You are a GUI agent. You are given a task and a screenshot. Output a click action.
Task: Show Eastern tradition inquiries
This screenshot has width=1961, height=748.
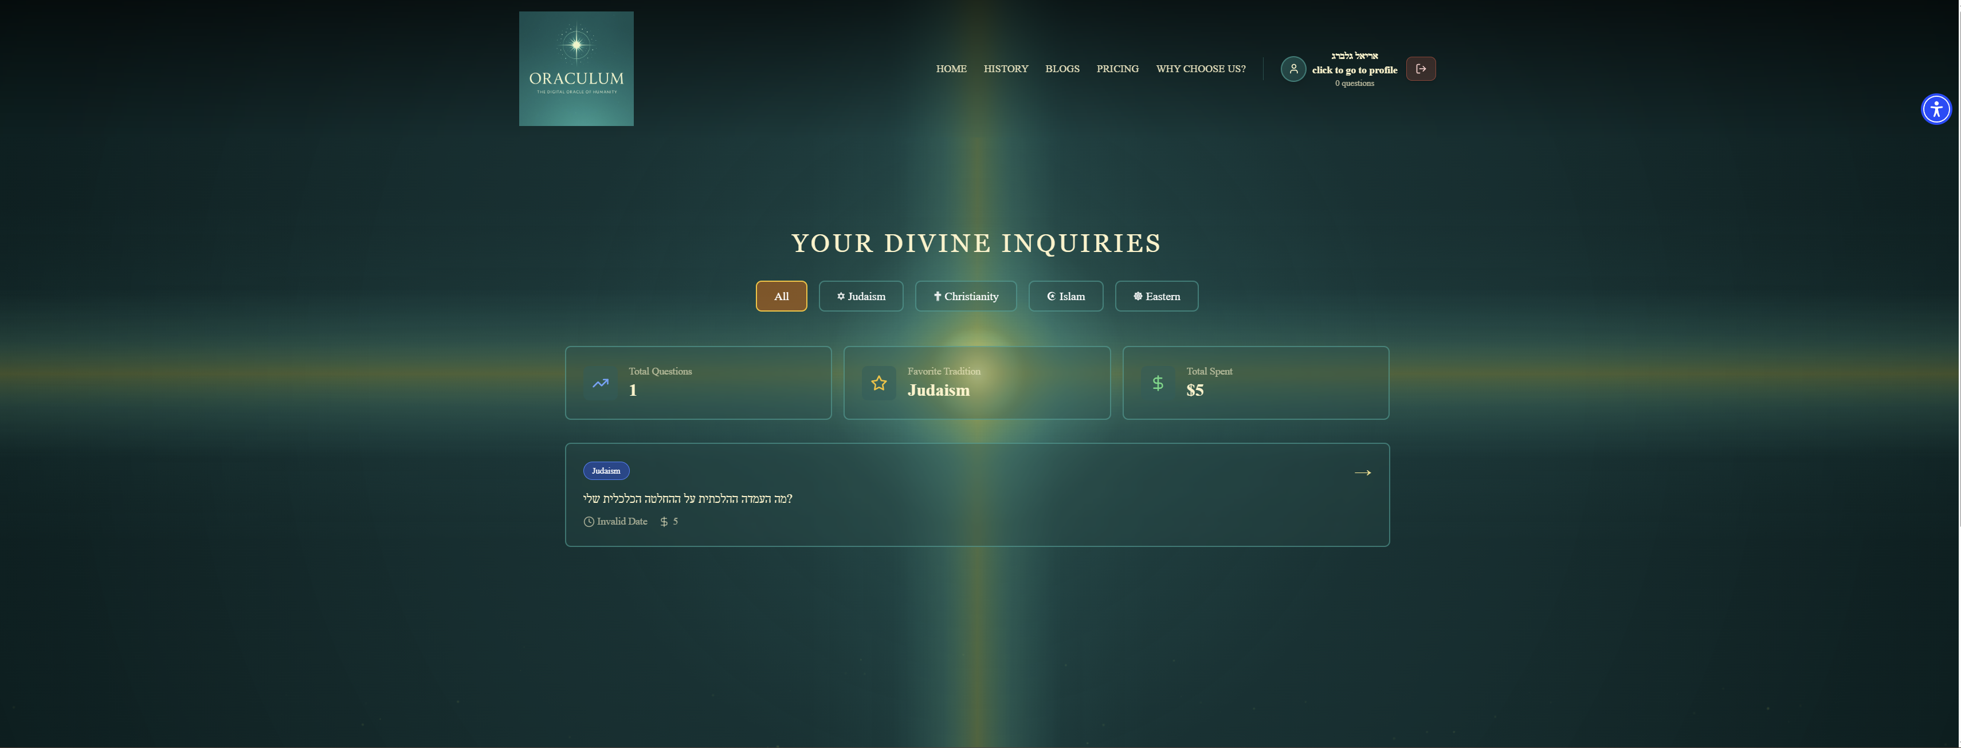(1156, 296)
